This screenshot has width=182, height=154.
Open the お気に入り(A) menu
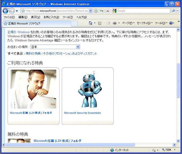52,17
